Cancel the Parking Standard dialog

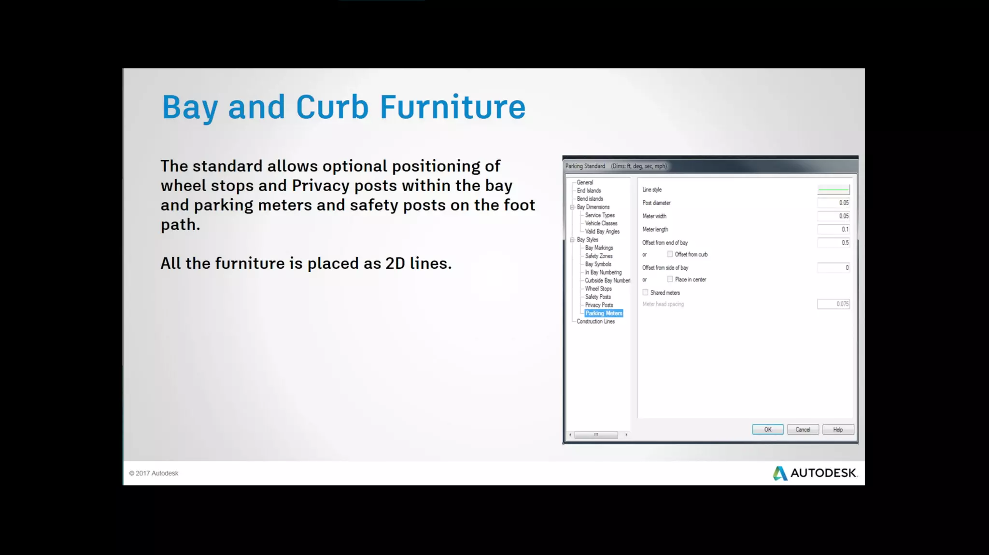pos(803,430)
